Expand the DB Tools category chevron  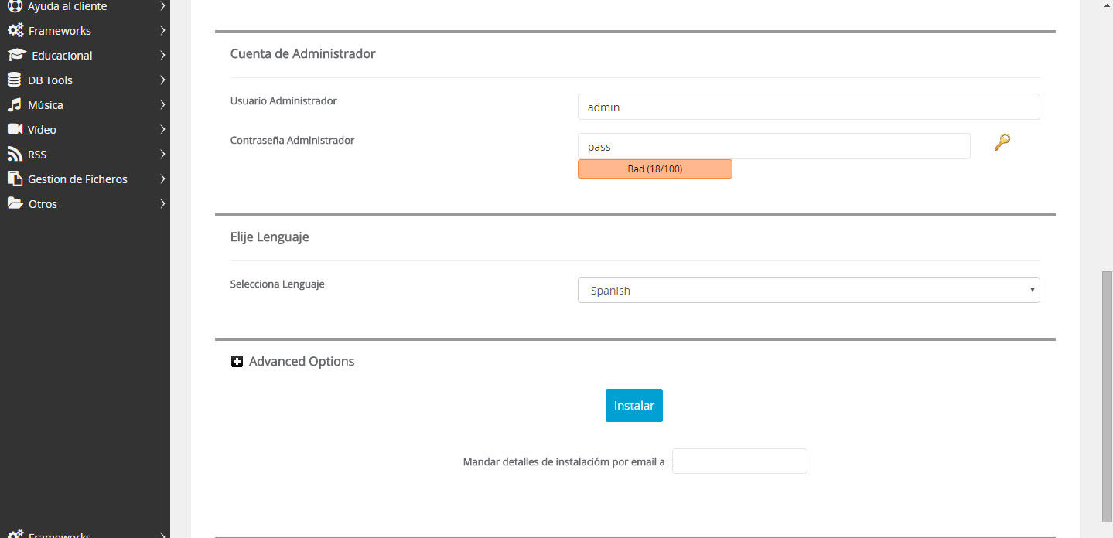pos(162,80)
